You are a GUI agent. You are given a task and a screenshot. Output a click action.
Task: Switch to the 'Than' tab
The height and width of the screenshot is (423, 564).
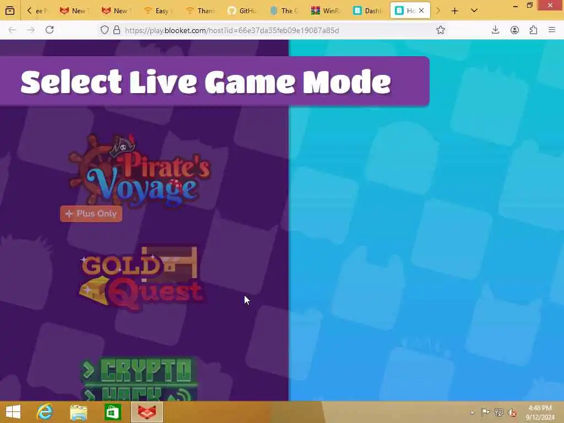click(x=200, y=11)
